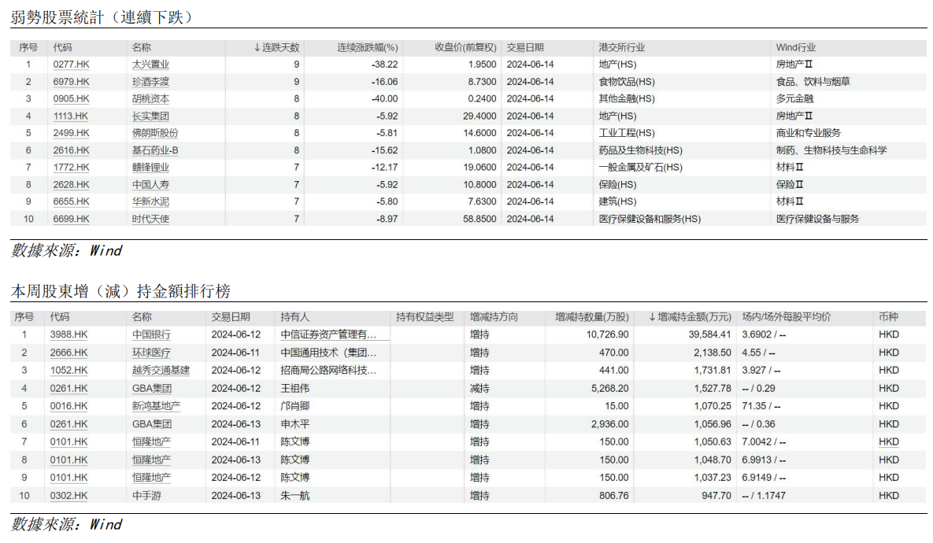The height and width of the screenshot is (543, 933).
Task: Click closing price 0.2400
Action: pos(482,98)
